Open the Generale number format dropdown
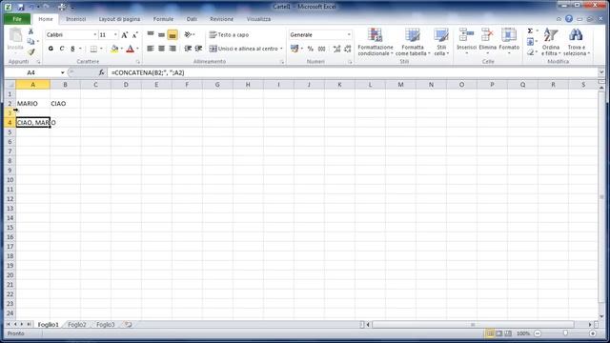This screenshot has height=343, width=610. pos(349,34)
